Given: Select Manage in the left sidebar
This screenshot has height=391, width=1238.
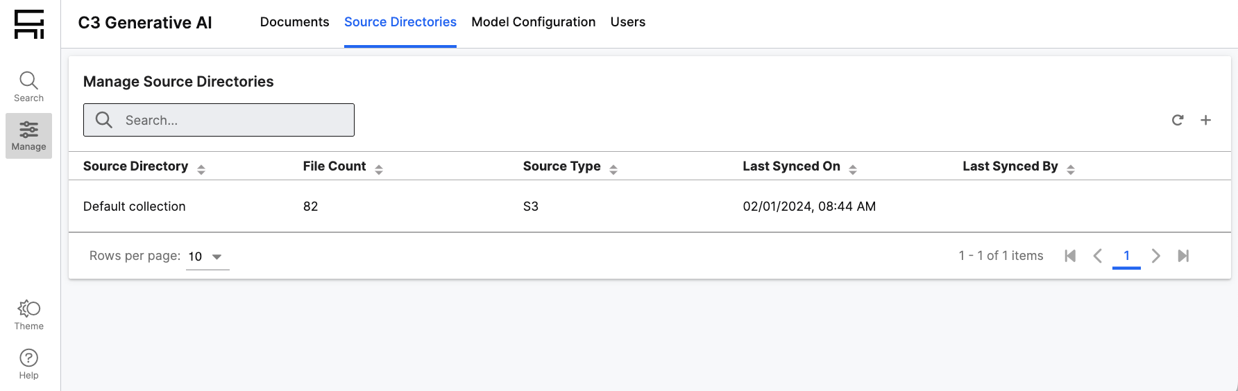Looking at the screenshot, I should 28,136.
